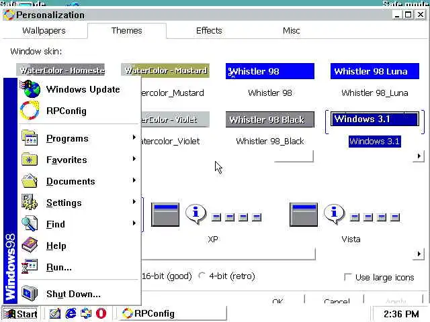The height and width of the screenshot is (322, 430).
Task: Open the Documents folder icon
Action: [x=30, y=180]
